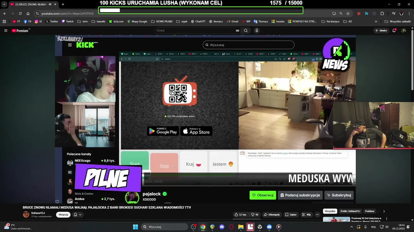
Task: Open Opera browser from taskbar
Action: click(231, 227)
